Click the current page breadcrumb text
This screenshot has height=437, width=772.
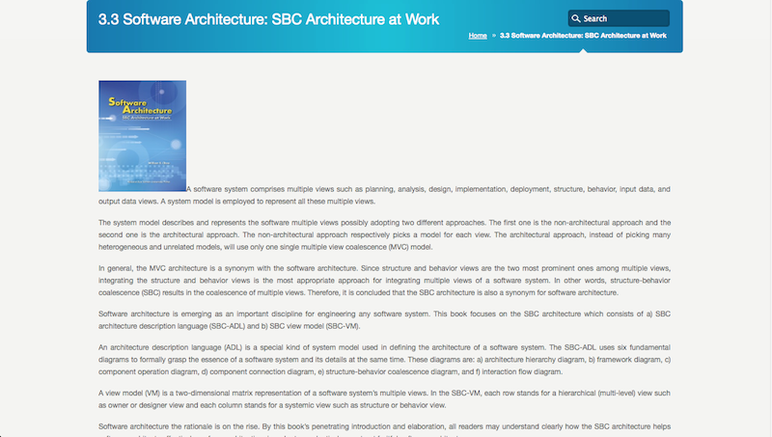coord(583,36)
